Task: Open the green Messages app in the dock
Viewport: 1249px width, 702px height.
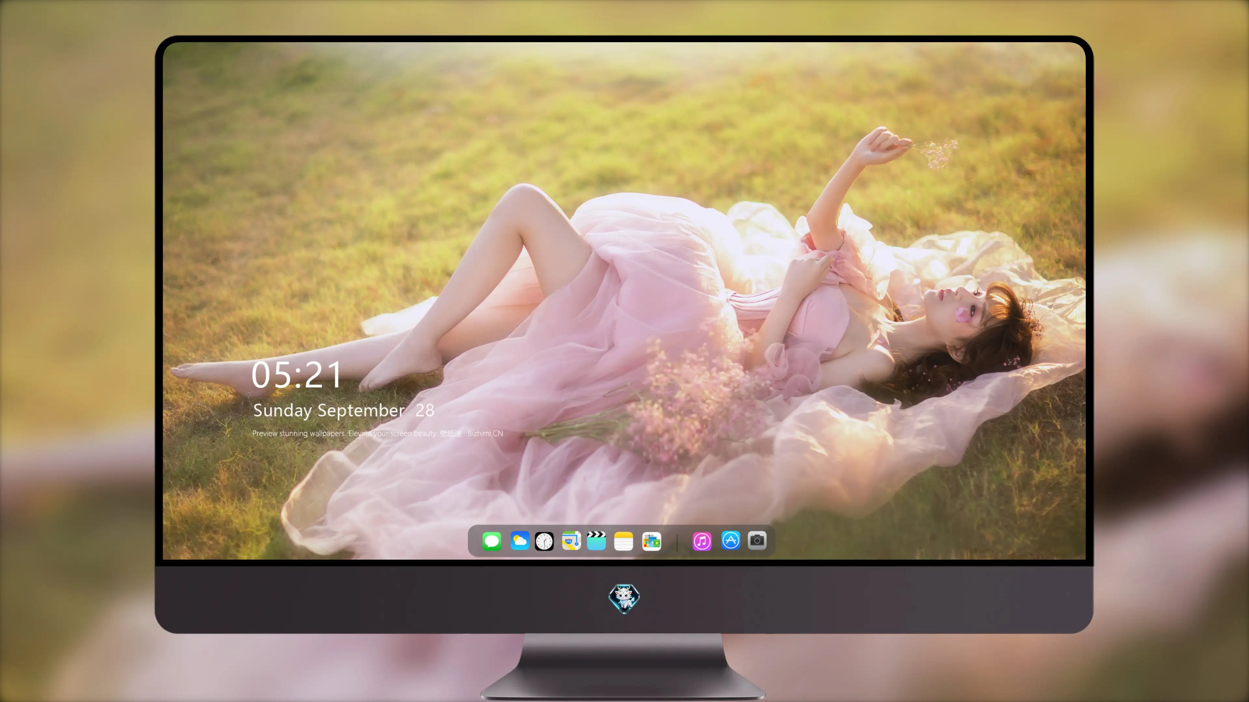Action: [x=492, y=541]
